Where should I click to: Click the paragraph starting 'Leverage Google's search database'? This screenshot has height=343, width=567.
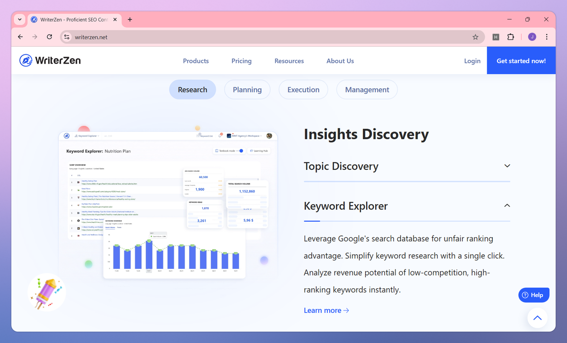click(x=404, y=264)
